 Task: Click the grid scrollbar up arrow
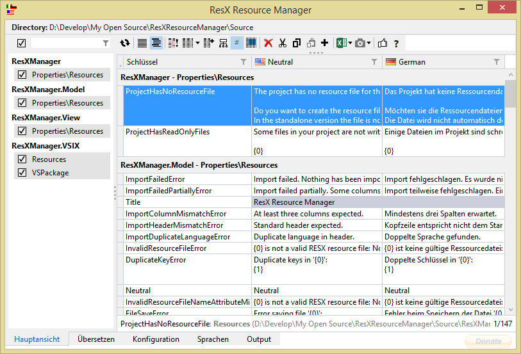click(x=511, y=75)
